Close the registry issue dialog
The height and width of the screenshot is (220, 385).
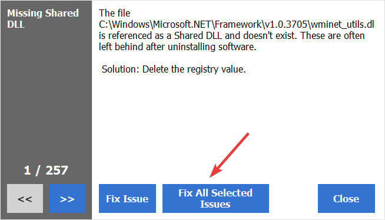346,198
